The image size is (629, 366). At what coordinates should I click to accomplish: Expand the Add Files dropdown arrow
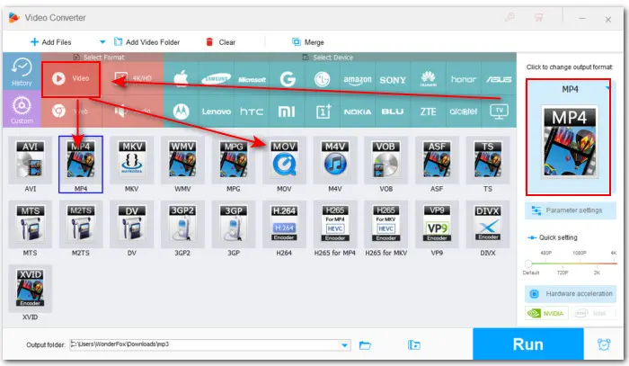[102, 42]
